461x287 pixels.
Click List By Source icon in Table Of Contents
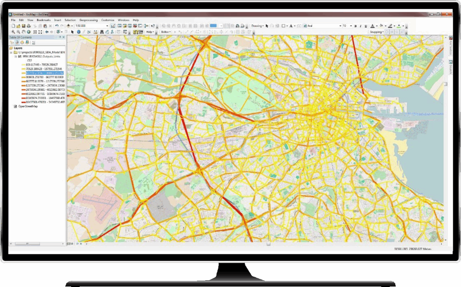click(17, 42)
